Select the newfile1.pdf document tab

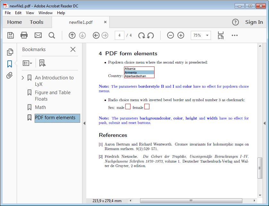tap(80, 22)
